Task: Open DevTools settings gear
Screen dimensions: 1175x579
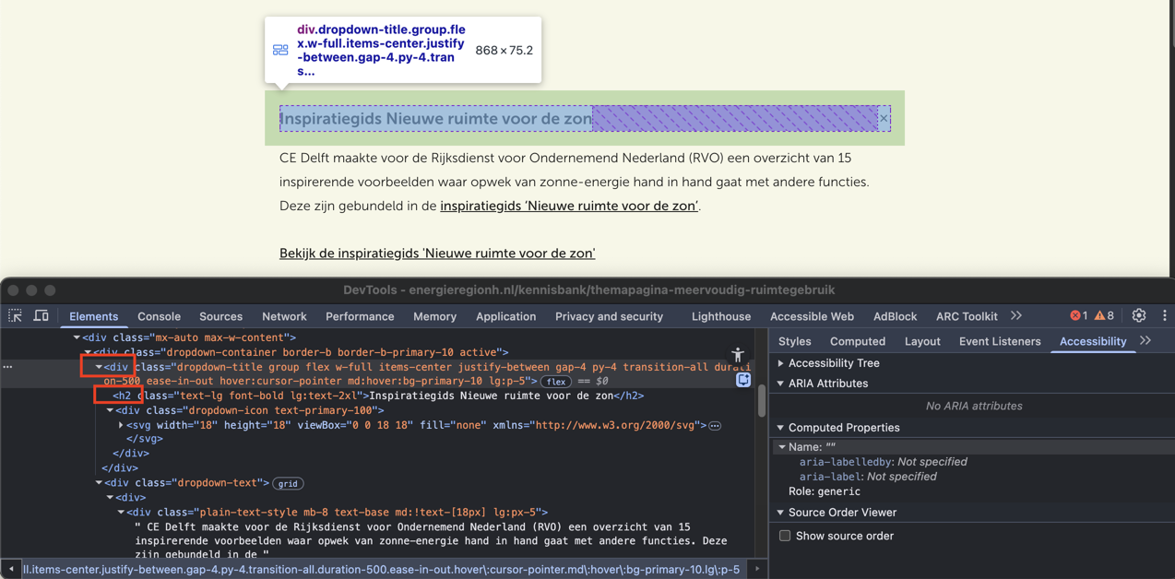Action: 1139,316
